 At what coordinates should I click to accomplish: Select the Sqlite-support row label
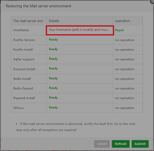tap(24, 59)
